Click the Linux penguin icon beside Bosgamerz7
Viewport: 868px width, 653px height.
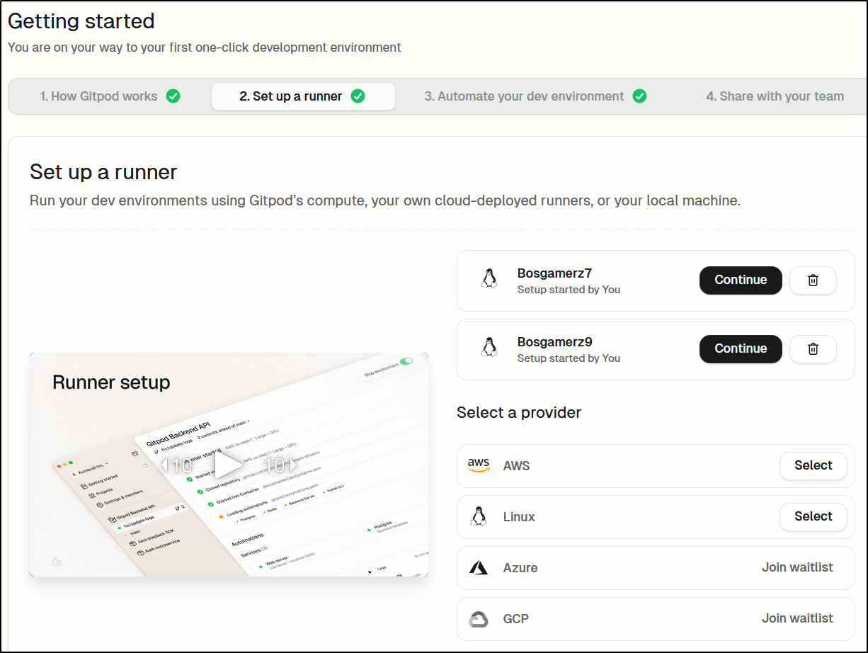point(489,280)
